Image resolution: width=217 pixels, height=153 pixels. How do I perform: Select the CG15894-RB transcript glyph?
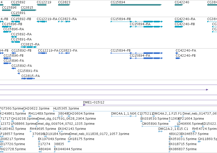(x=137, y=22)
